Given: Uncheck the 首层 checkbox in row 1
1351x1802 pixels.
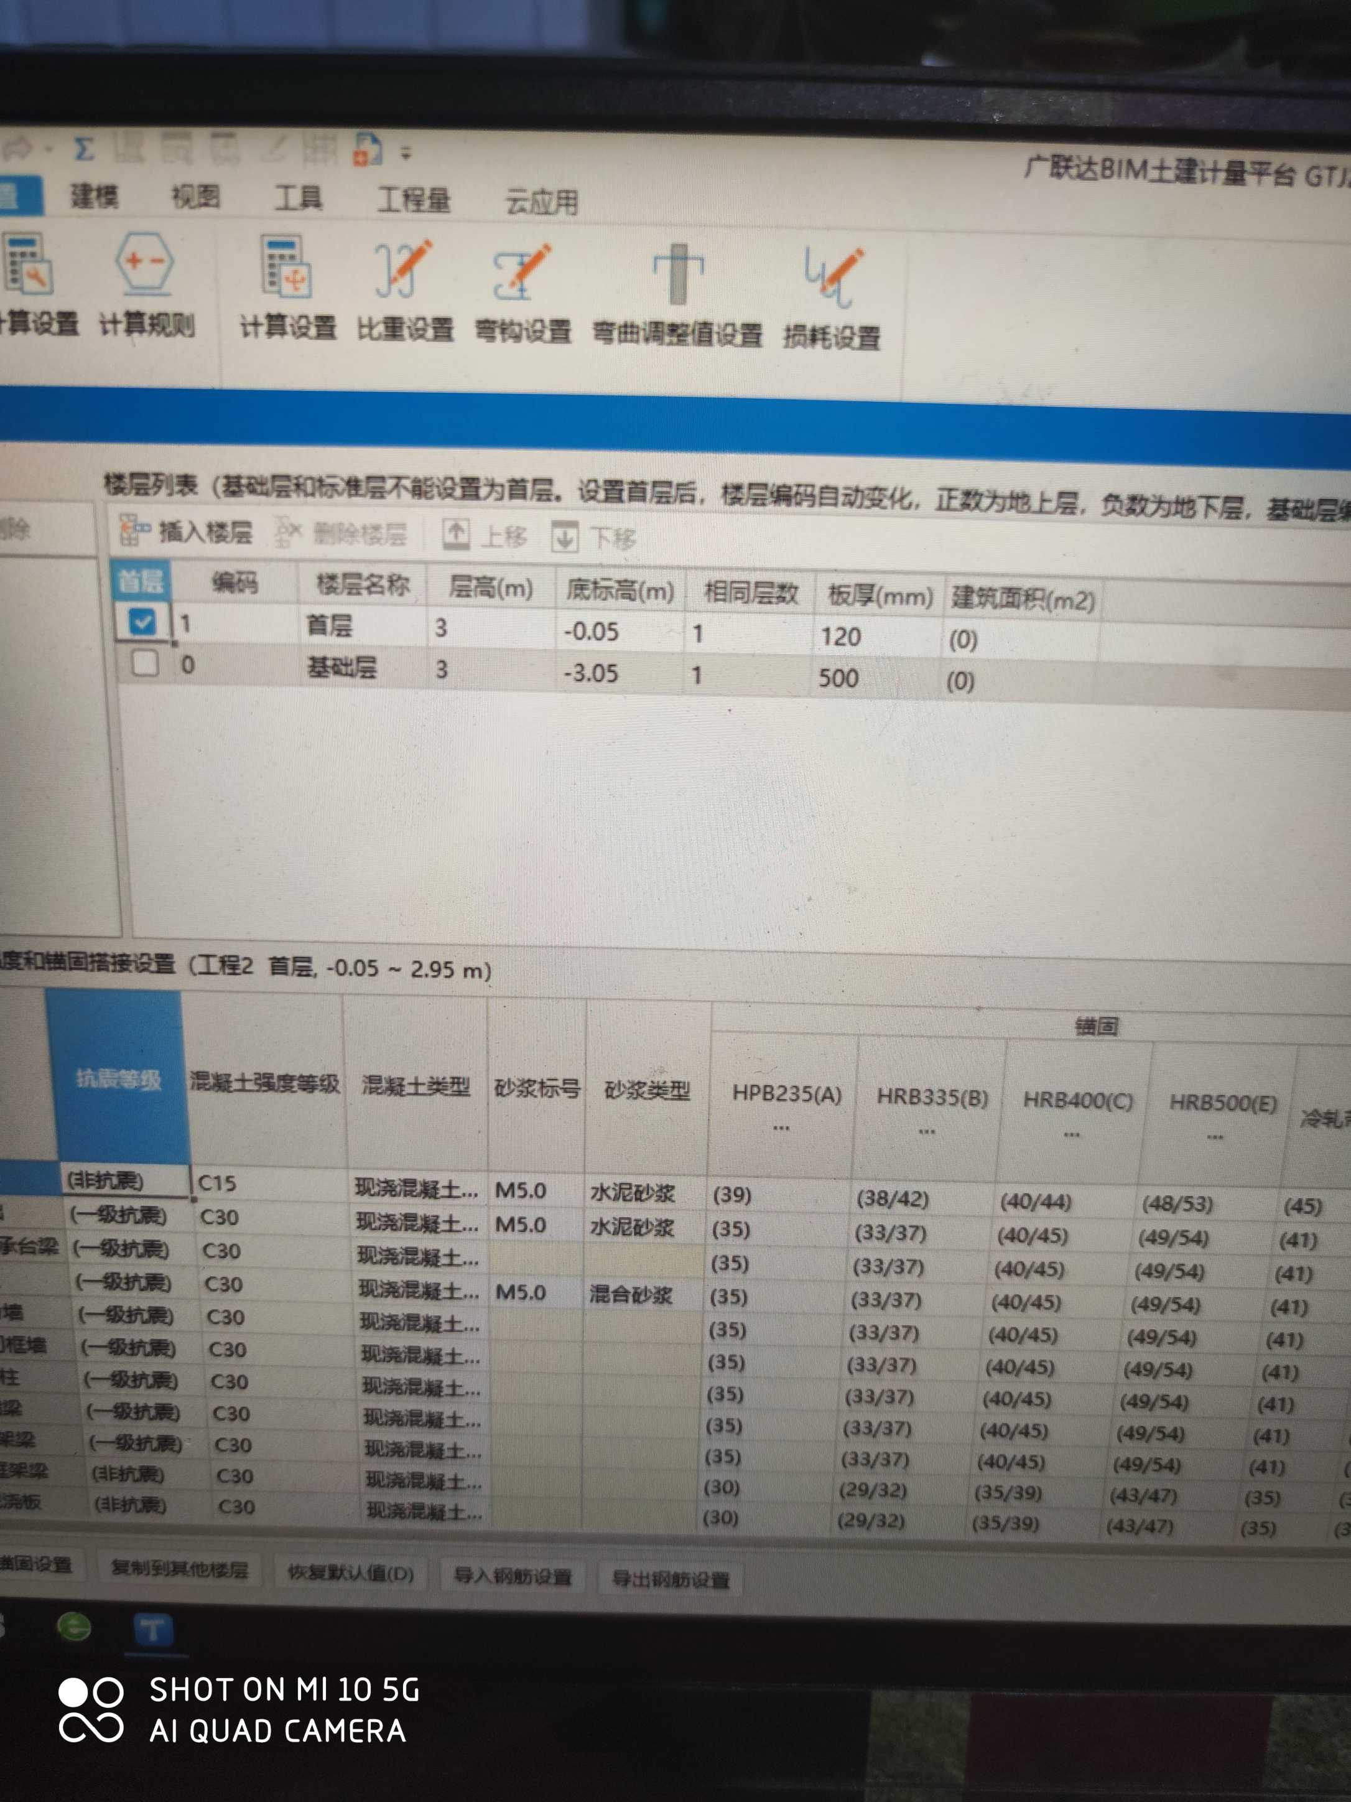Looking at the screenshot, I should pyautogui.click(x=142, y=622).
